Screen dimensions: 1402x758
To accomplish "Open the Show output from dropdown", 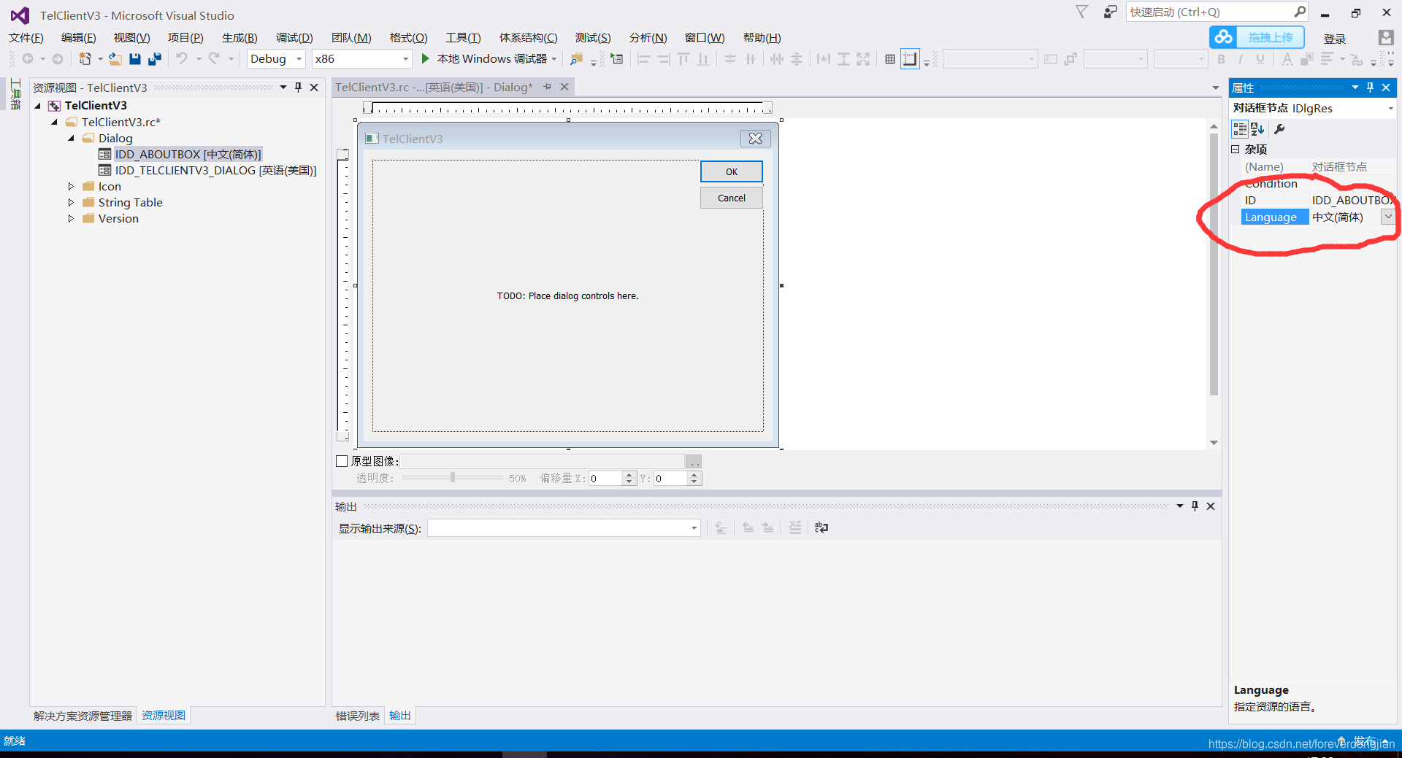I will (694, 528).
